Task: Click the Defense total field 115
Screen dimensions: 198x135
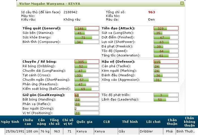Action: pyautogui.click(x=166, y=62)
